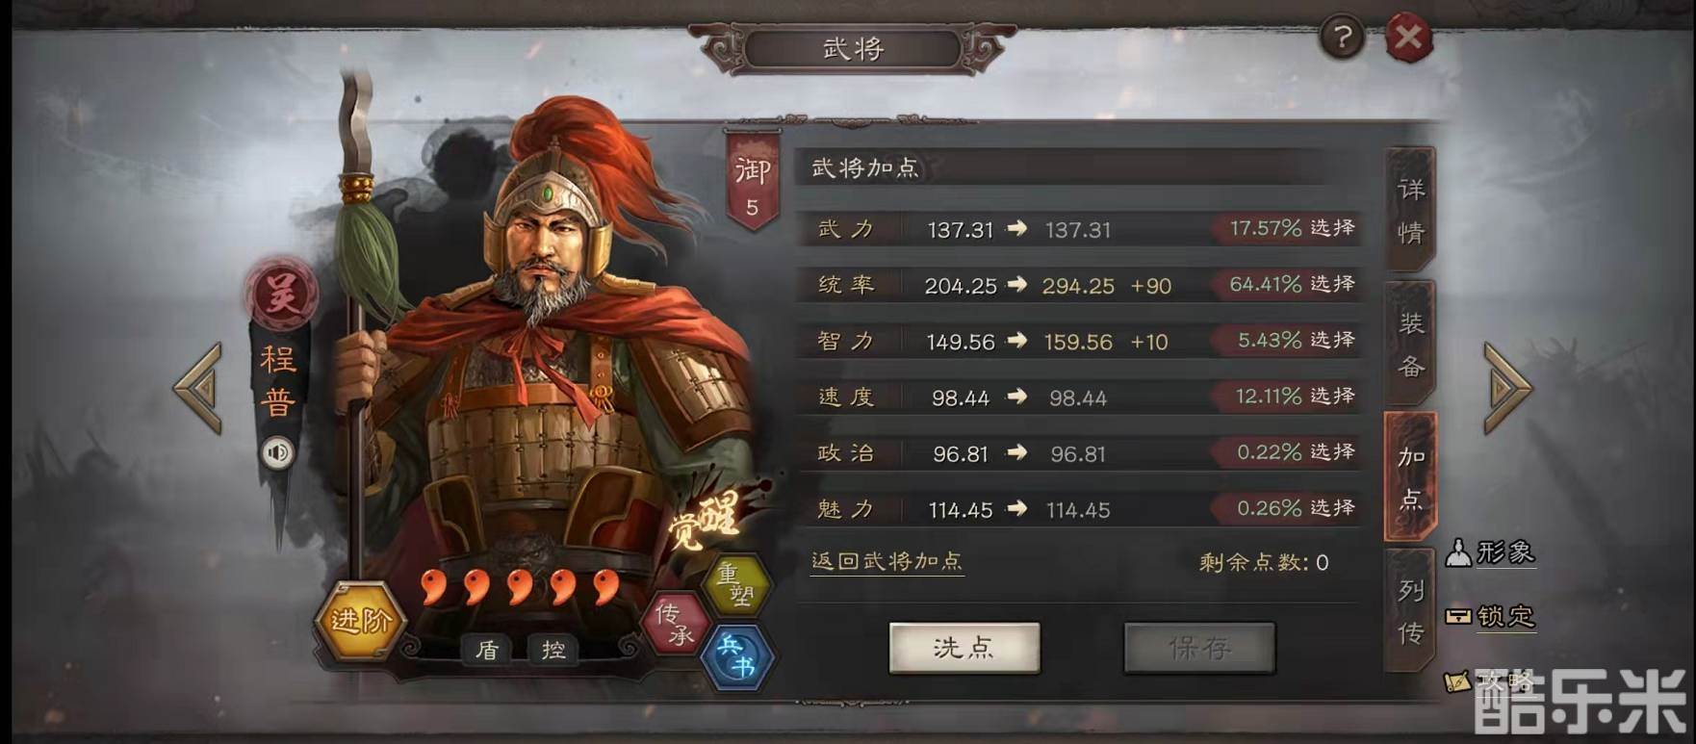
Task: Open the 列传 biography tab
Action: (1410, 610)
